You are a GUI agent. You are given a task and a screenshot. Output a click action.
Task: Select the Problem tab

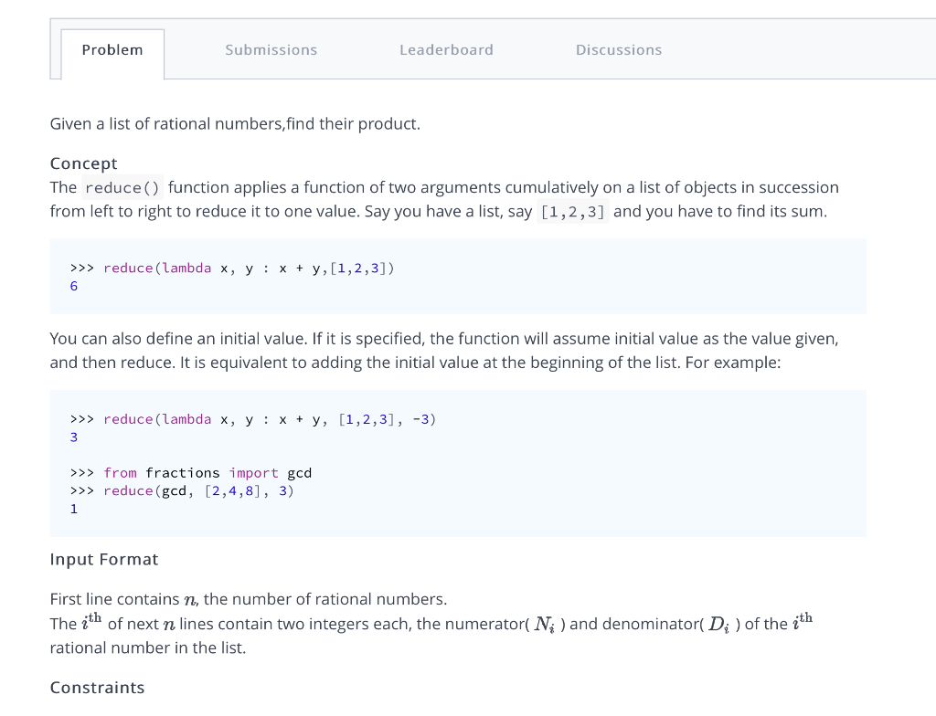112,49
